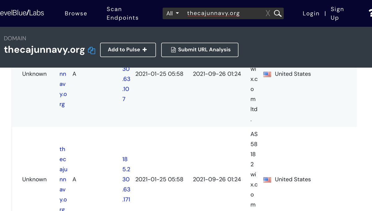Click the LevelBlue Labs logo

(x=22, y=13)
